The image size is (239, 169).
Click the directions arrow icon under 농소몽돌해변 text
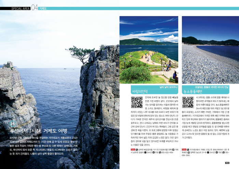click(x=188, y=150)
